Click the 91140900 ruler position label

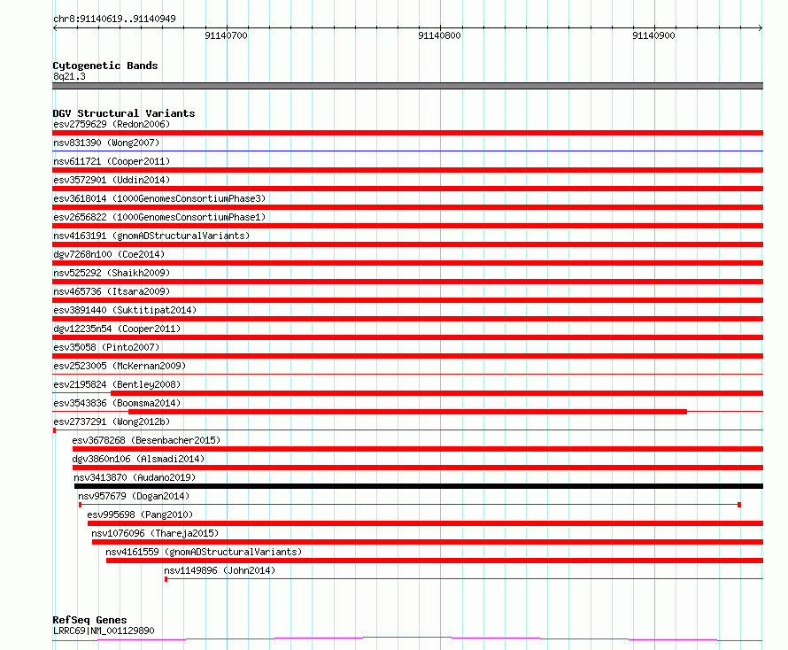coord(653,35)
